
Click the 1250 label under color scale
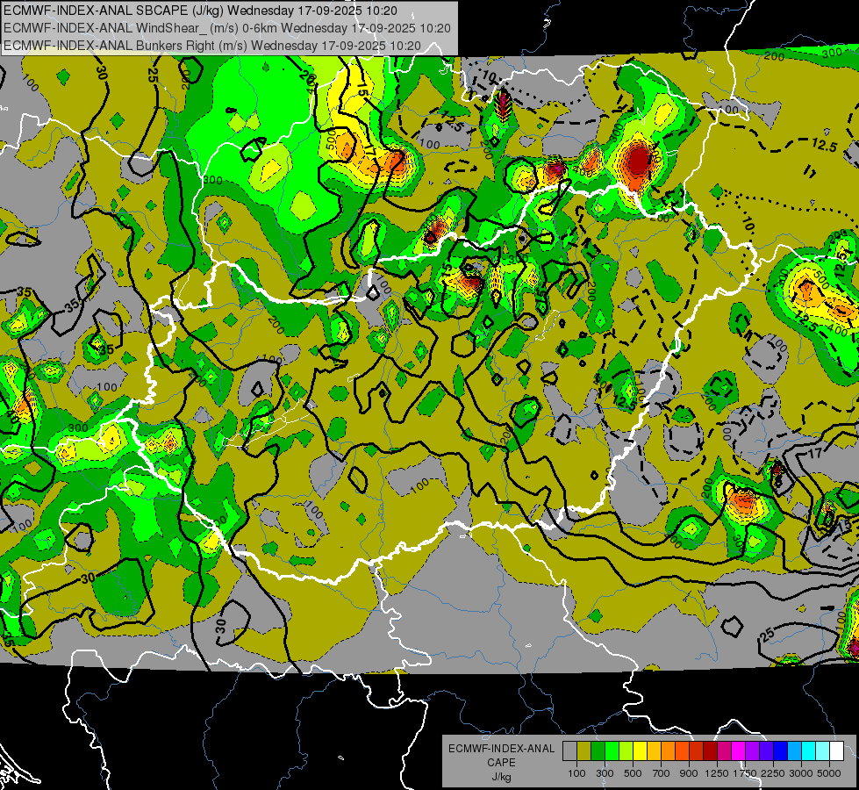click(x=717, y=772)
